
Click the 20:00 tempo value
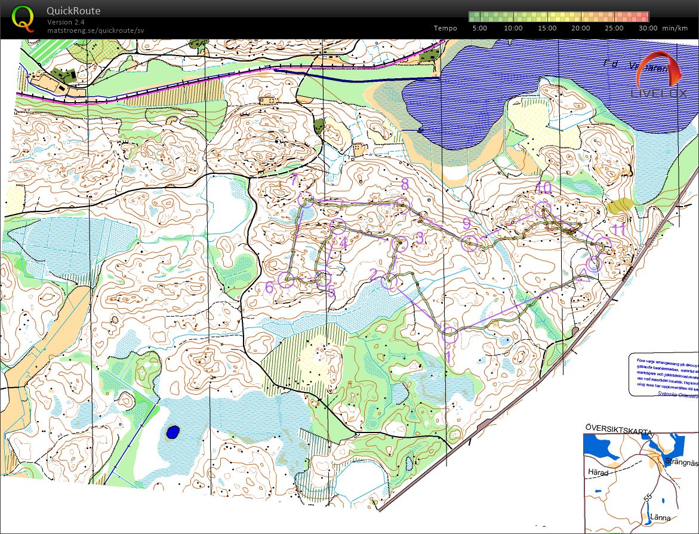point(581,28)
